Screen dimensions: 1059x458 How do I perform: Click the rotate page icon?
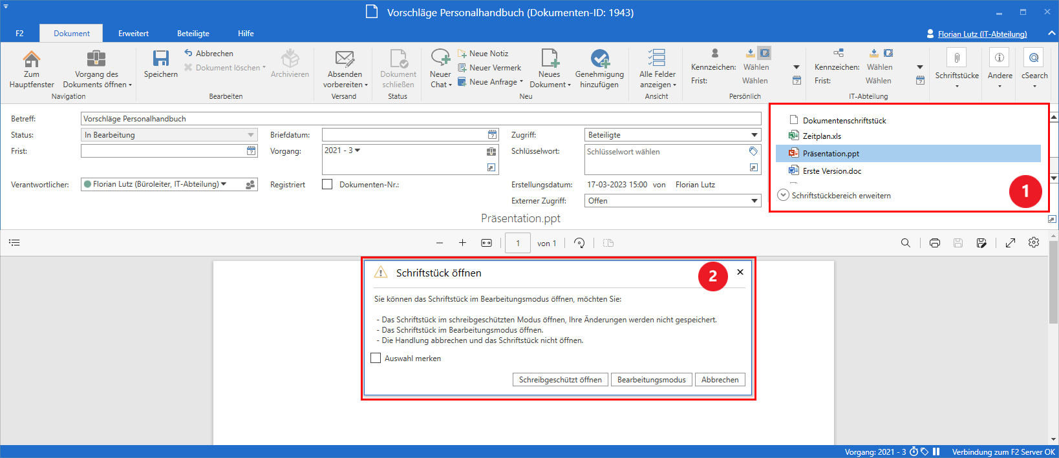579,243
